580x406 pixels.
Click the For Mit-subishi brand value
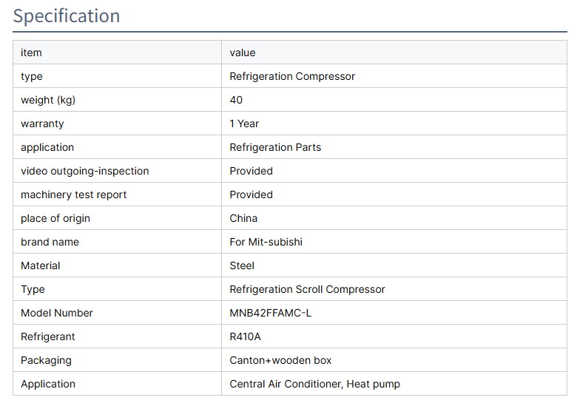tap(266, 242)
